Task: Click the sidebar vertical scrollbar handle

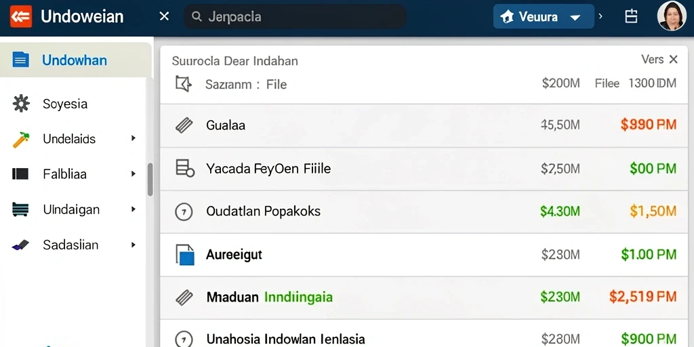Action: coord(150,179)
